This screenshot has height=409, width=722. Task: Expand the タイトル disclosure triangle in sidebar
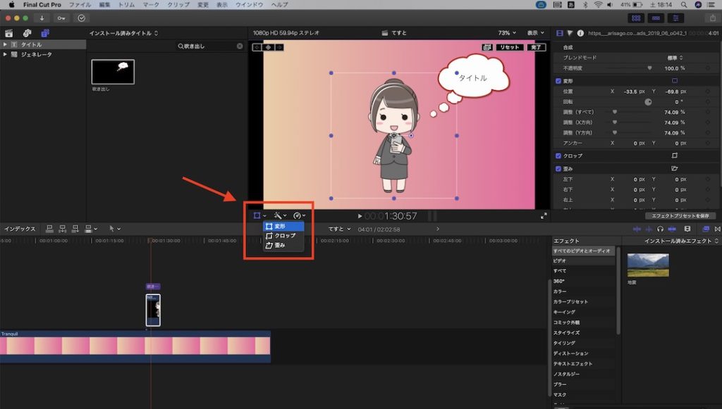pyautogui.click(x=5, y=44)
